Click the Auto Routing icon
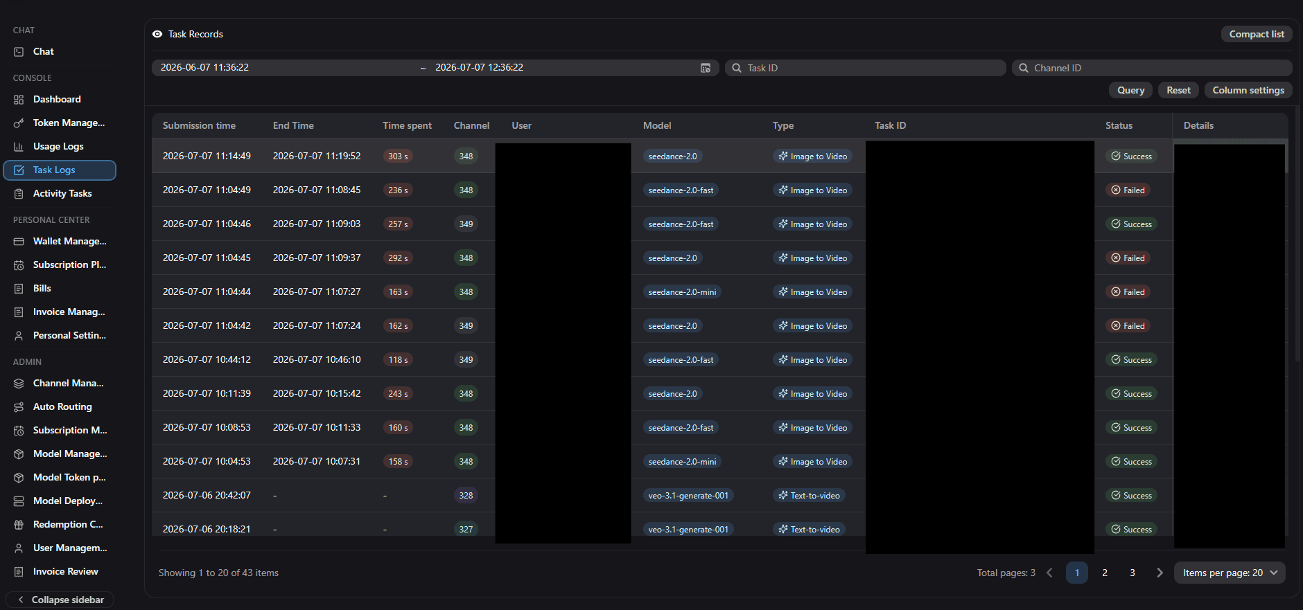This screenshot has width=1303, height=610. [x=19, y=407]
